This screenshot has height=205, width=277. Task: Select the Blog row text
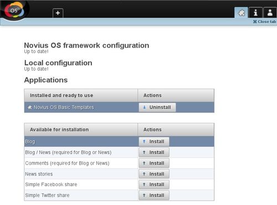(x=30, y=142)
